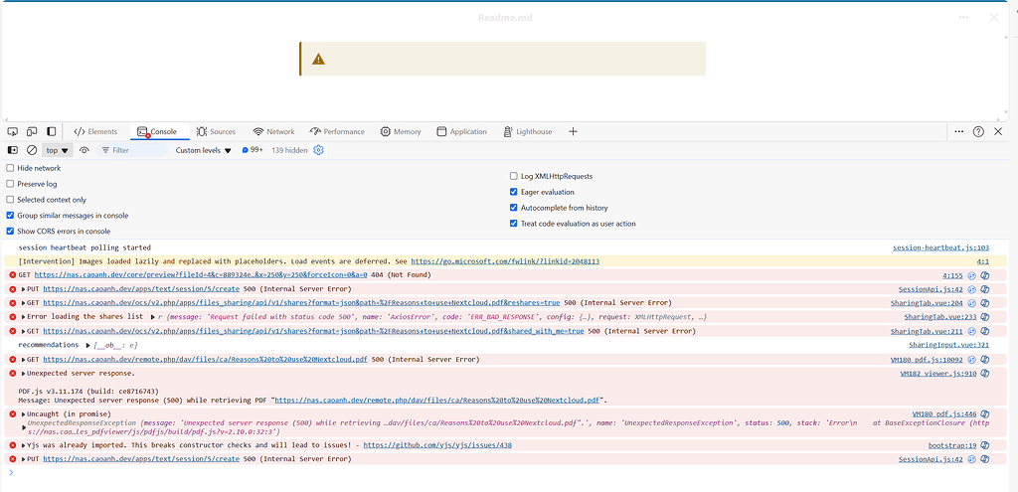Explain SharingTab.vue:233 error with Copilot icon
This screenshot has height=492, width=1018.
[x=984, y=317]
